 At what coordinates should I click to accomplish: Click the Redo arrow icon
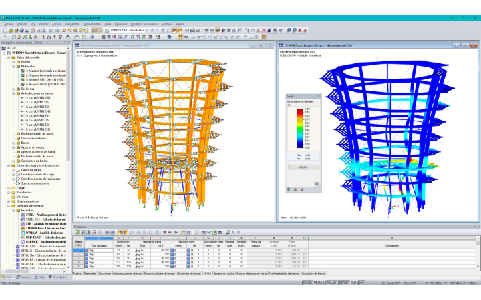pos(57,30)
